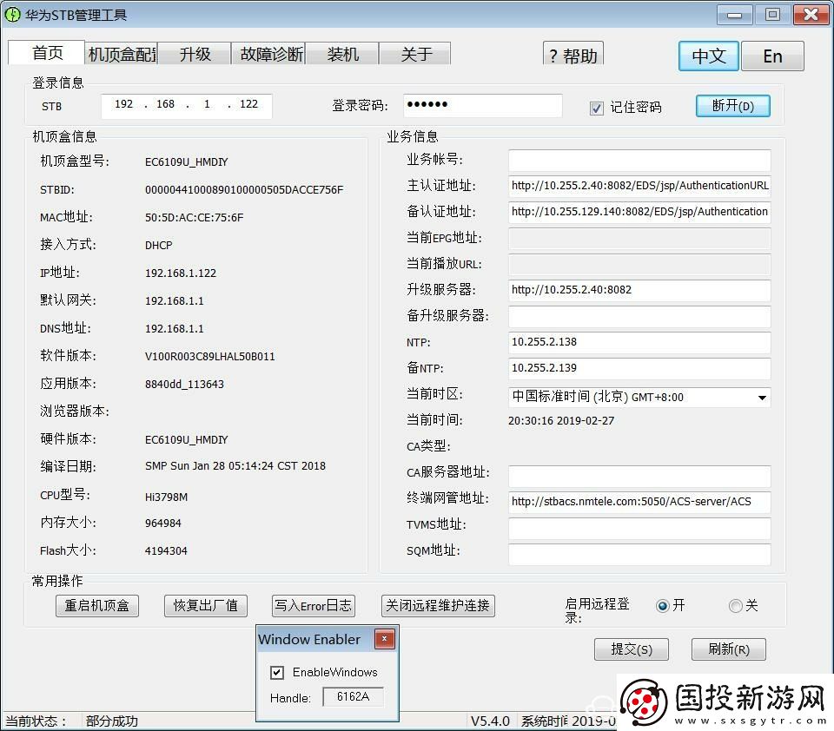Click the 主认证地址 URL field

tap(639, 186)
